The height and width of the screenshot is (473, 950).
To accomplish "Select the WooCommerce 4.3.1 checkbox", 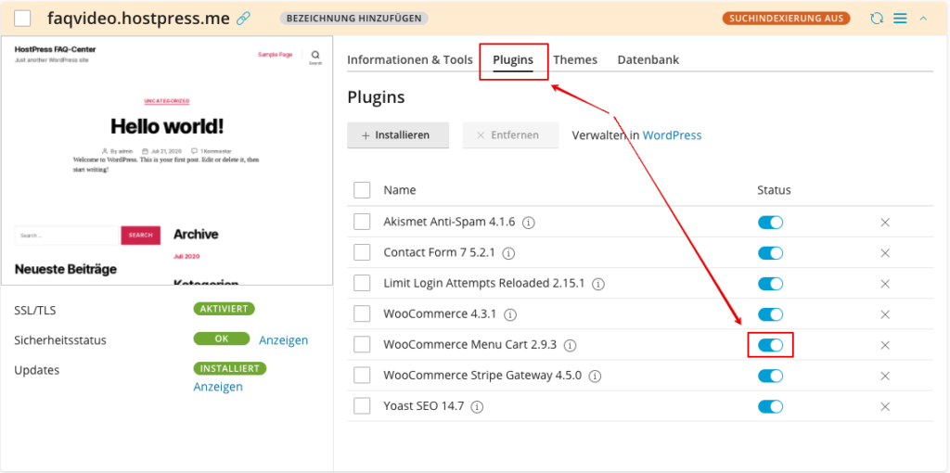I will [362, 313].
